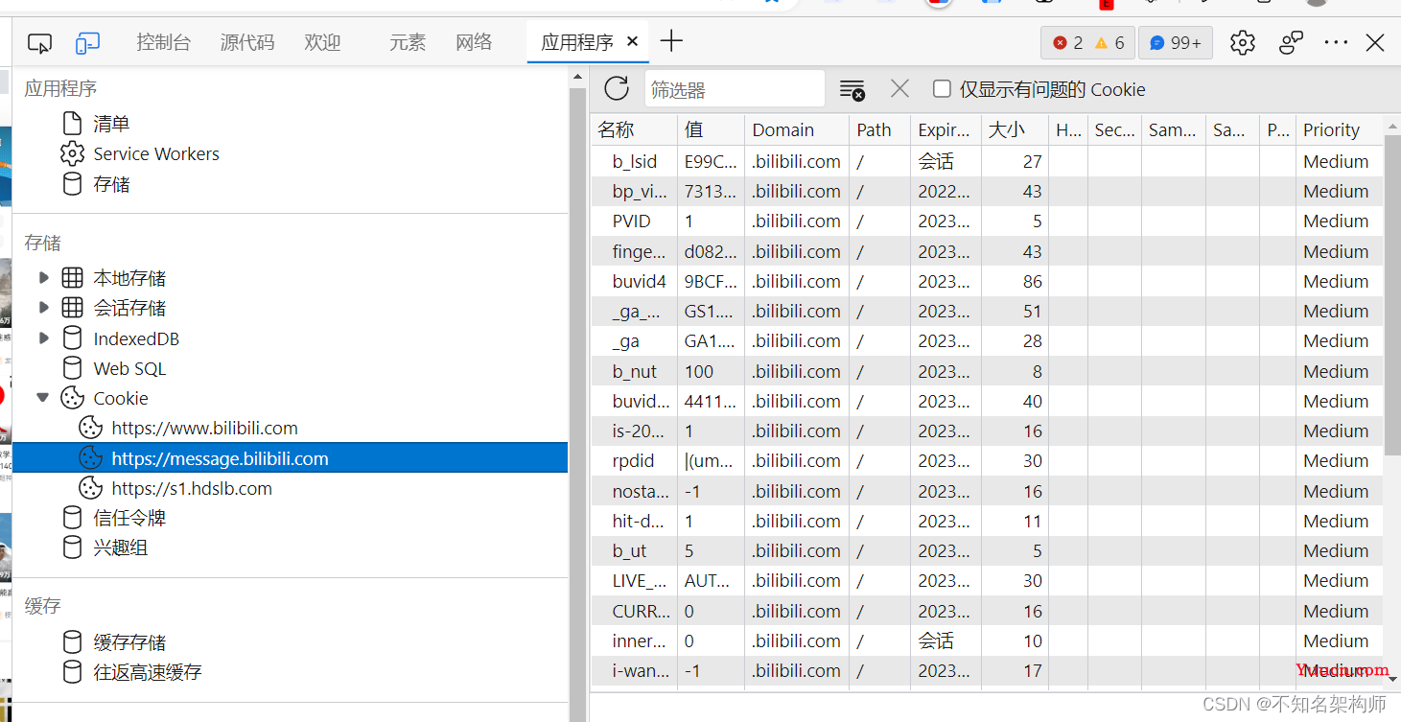Add a new tool with plus icon
This screenshot has width=1401, height=722.
672,41
